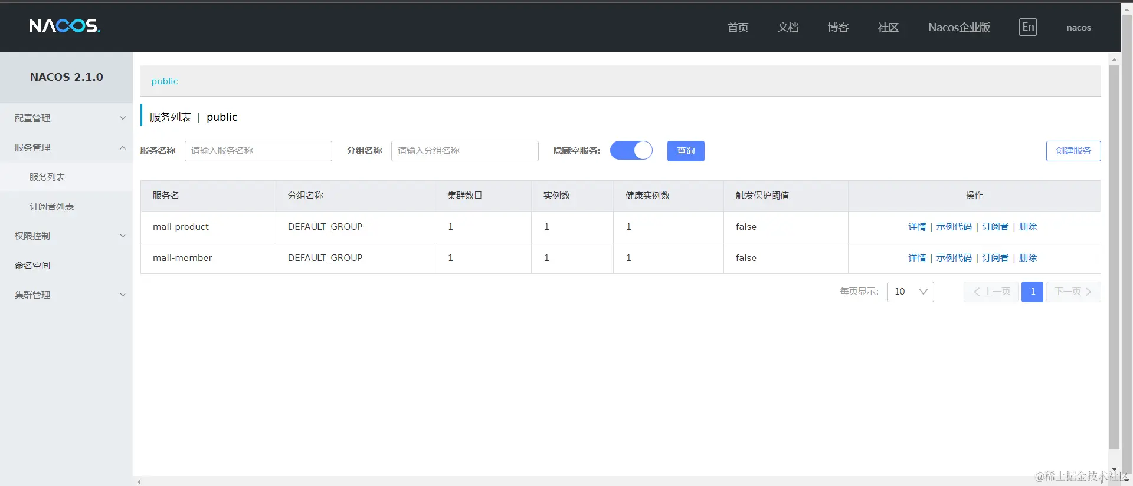Screen dimensions: 1133x486
Task: Click the NACOS logo
Action: click(65, 26)
